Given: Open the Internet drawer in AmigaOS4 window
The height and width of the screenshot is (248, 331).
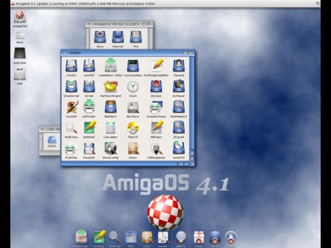Looking at the screenshot, I should tap(118, 37).
